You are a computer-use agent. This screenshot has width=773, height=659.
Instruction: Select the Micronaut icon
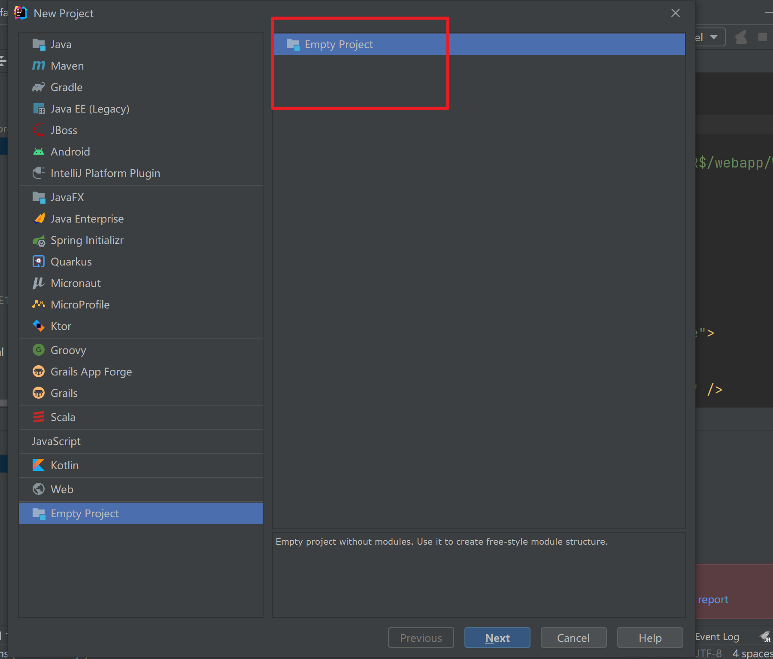pos(39,283)
